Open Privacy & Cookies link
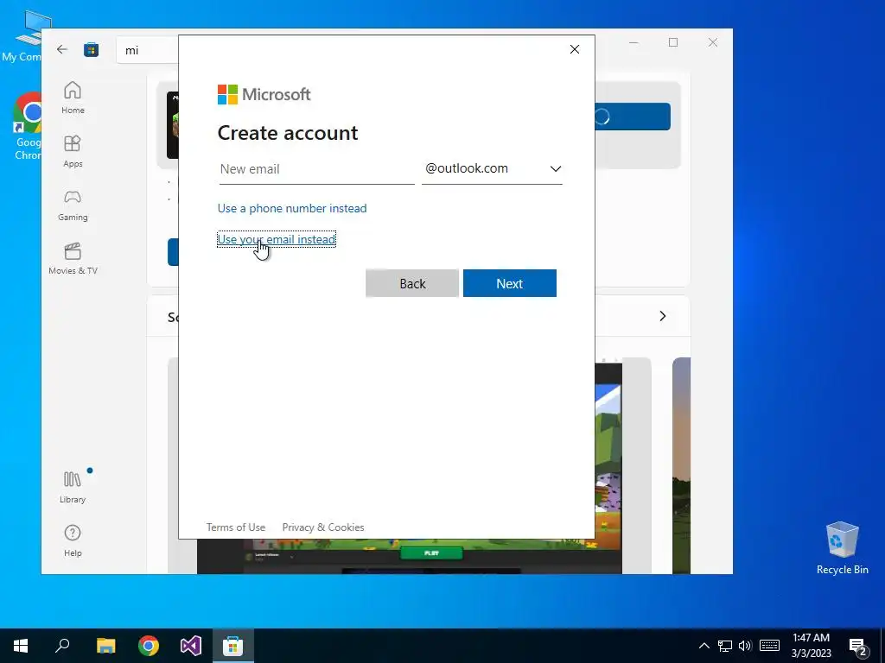This screenshot has height=663, width=885. [323, 527]
